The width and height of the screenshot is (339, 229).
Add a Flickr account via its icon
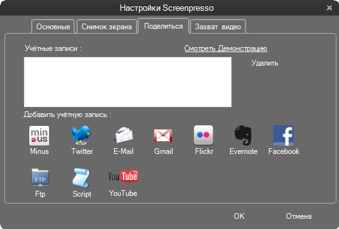click(203, 135)
